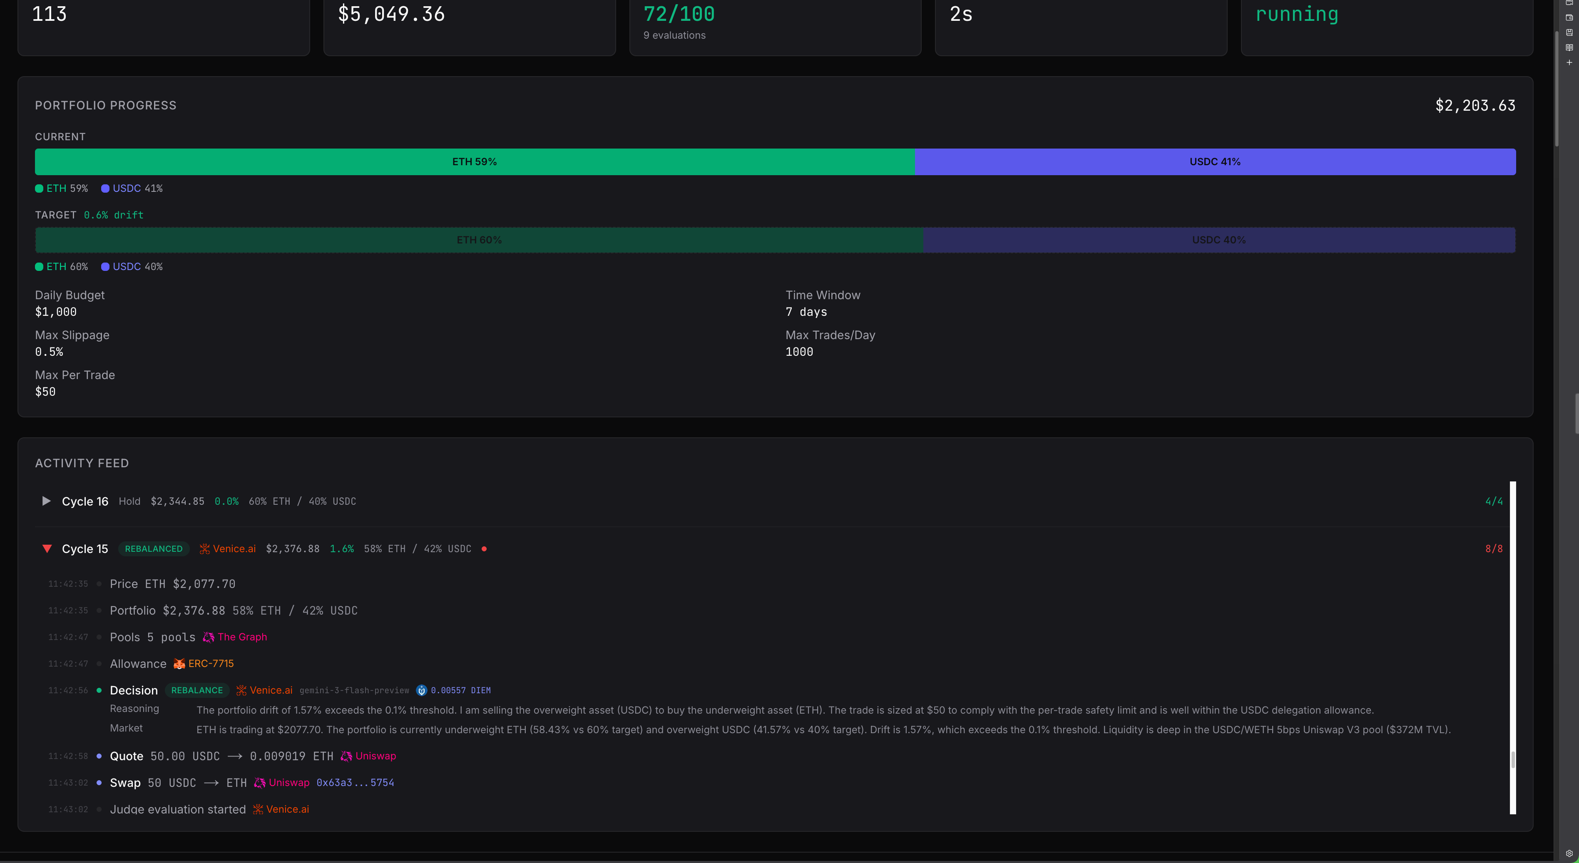Click the Venice.ai icon in Judge evaluation row

tap(258, 809)
